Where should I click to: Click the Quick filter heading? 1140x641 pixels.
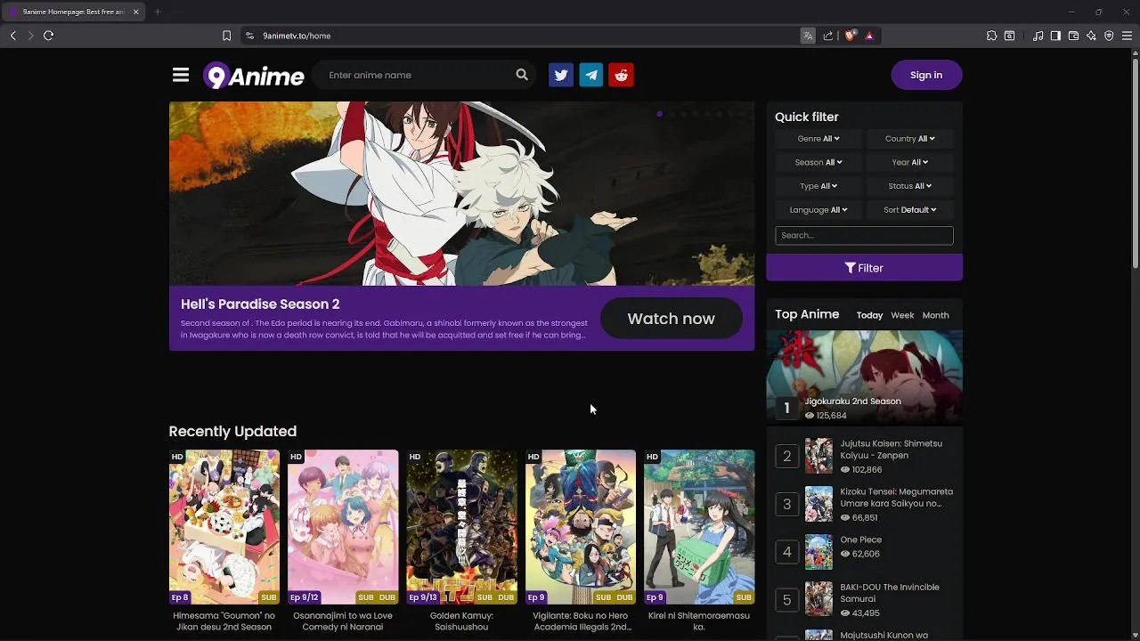807,117
